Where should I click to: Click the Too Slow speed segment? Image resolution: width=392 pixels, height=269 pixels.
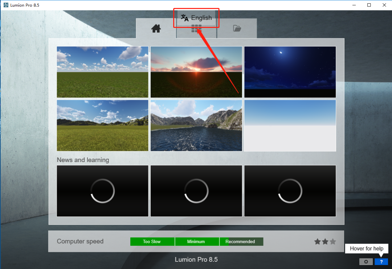tap(152, 241)
